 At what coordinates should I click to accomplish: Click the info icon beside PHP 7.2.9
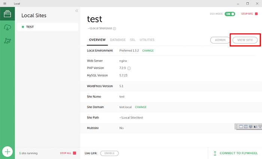(x=129, y=68)
